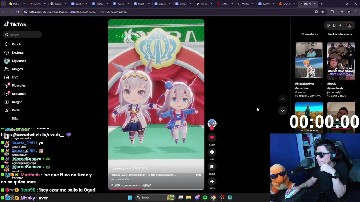Open the Explorar page
This screenshot has height=202, width=360.
pyautogui.click(x=18, y=52)
